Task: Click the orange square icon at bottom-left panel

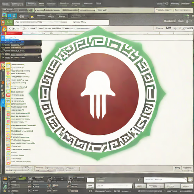Action: 5,178
